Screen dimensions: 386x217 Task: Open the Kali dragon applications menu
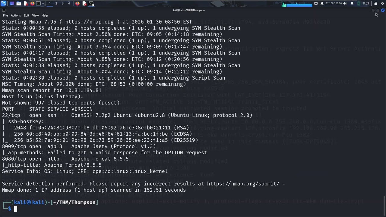pos(3,3)
